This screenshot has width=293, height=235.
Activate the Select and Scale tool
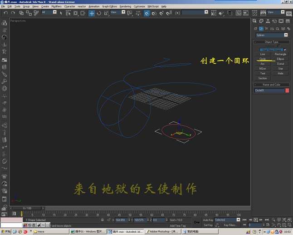tap(106, 13)
